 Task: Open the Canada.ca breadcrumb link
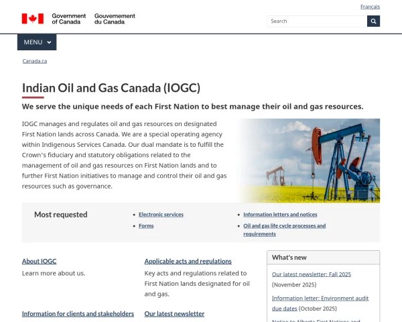point(35,61)
